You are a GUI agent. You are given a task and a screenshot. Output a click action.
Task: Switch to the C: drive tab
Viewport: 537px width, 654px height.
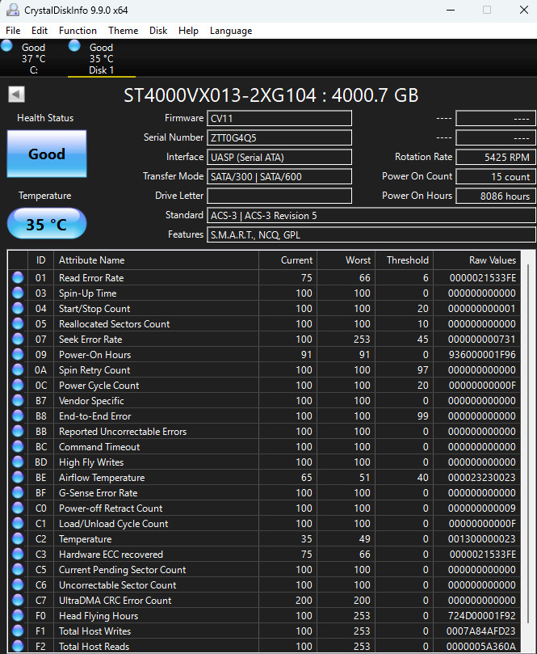click(33, 58)
